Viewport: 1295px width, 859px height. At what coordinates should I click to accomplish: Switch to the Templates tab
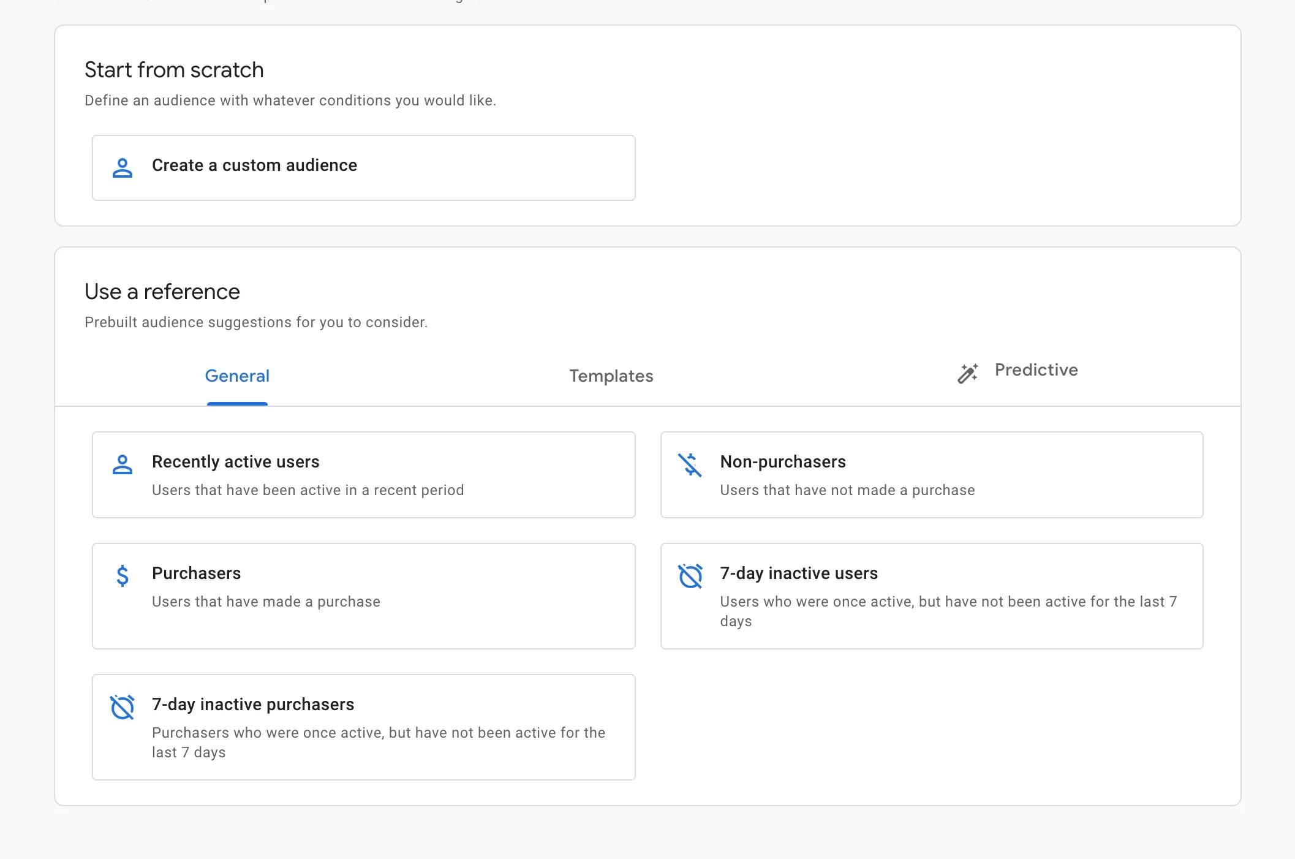(x=611, y=376)
